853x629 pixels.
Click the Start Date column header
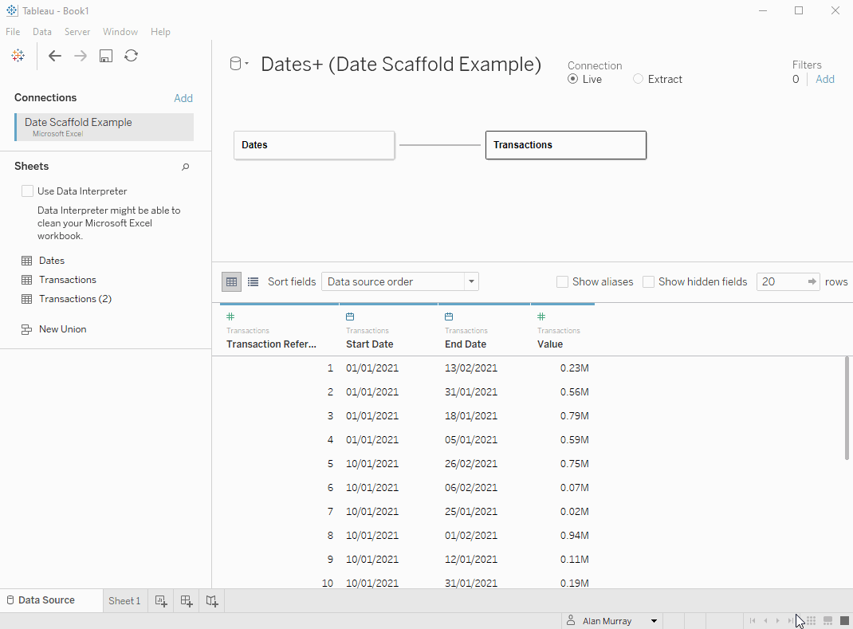369,344
